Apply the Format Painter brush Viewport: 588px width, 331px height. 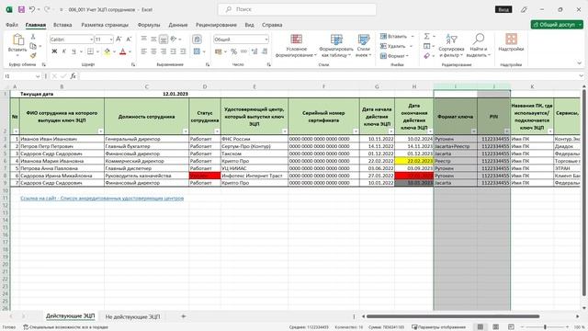(x=33, y=55)
